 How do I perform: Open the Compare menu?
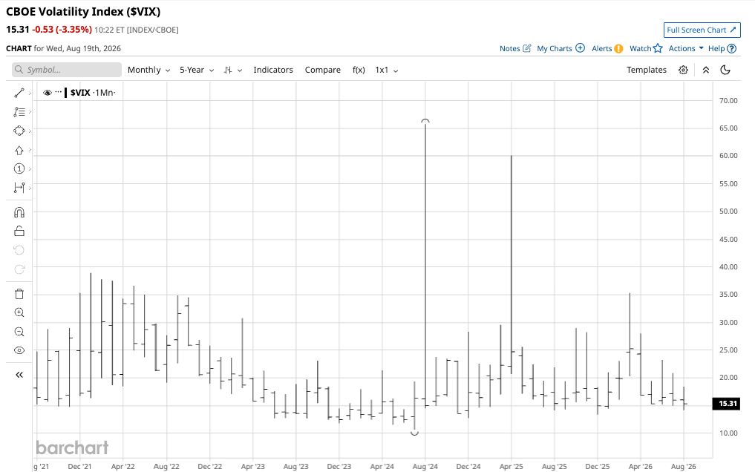point(323,70)
